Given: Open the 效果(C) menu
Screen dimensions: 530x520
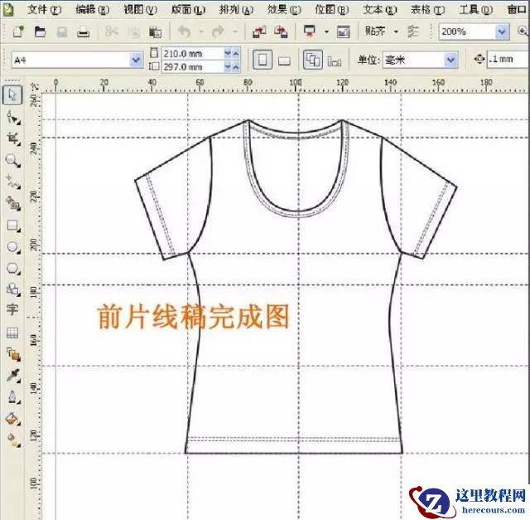Looking at the screenshot, I should (x=284, y=9).
